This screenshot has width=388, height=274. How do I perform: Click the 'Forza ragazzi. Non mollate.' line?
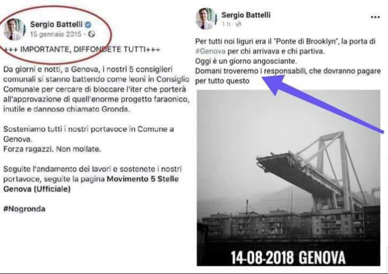click(x=52, y=149)
